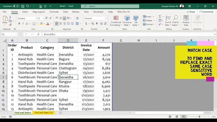Select the Format Painter brush

pos(10,25)
